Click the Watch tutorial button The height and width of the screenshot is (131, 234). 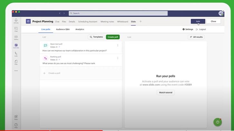click(x=166, y=93)
